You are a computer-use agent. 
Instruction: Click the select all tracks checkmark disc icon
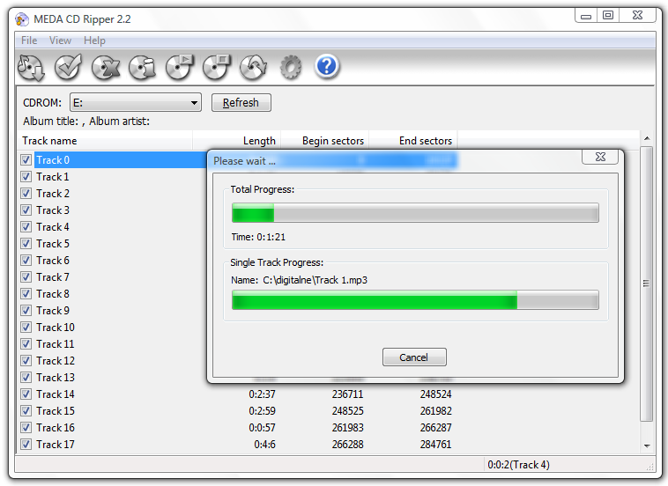68,67
